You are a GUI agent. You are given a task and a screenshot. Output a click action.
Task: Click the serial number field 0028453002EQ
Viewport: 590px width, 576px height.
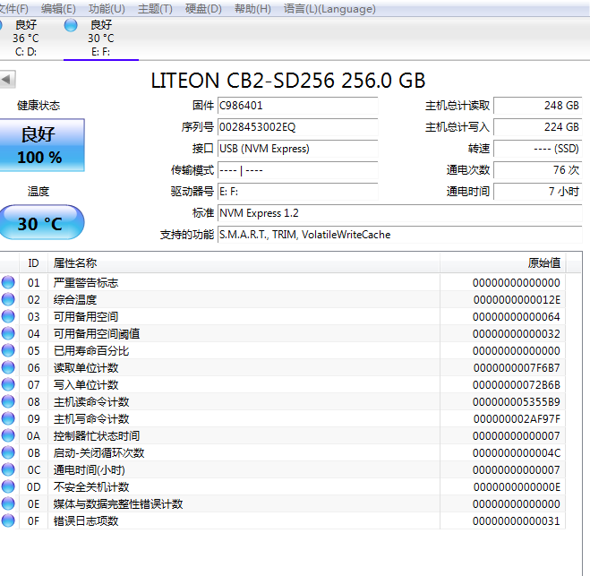297,127
